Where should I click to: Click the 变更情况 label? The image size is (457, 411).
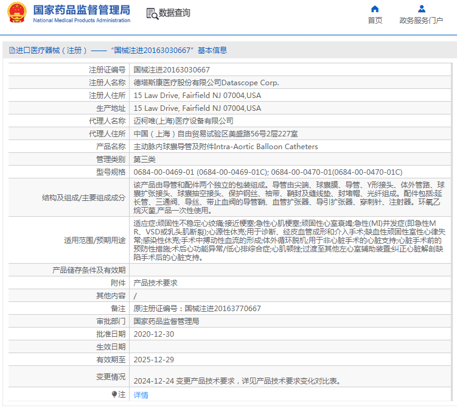tap(111, 377)
